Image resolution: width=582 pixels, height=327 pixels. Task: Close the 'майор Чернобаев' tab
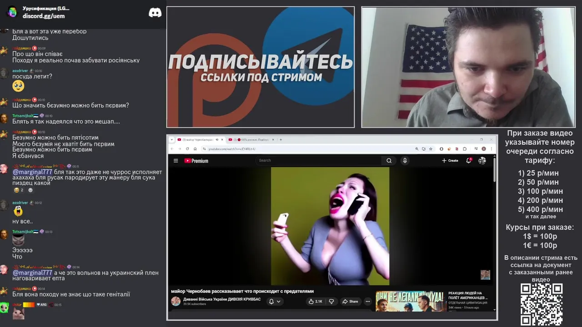coord(222,139)
